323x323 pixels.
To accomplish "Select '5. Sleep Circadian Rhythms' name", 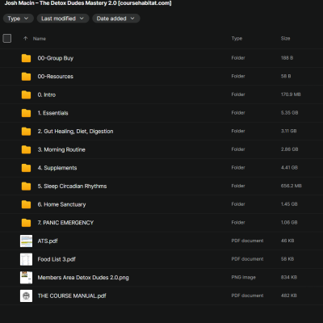I will coord(72,187).
